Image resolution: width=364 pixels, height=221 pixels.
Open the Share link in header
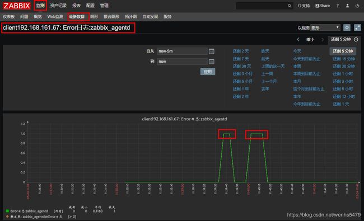pyautogui.click(x=323, y=6)
